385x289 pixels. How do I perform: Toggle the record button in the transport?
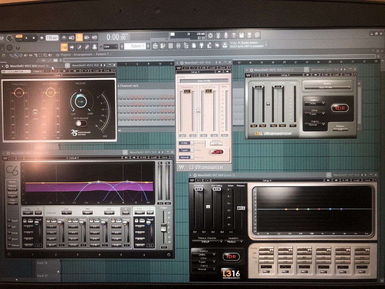click(41, 38)
